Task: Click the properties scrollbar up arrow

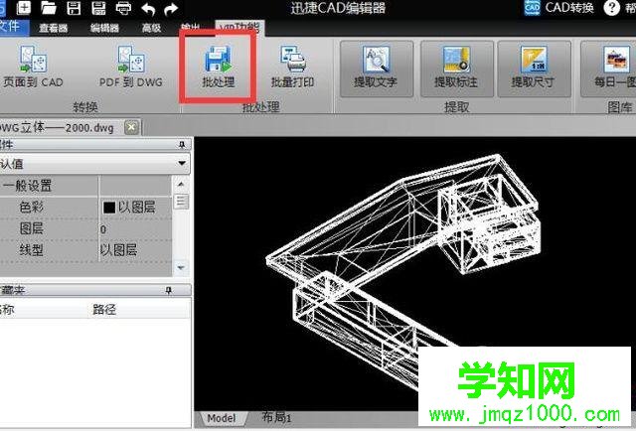Action: 181,185
